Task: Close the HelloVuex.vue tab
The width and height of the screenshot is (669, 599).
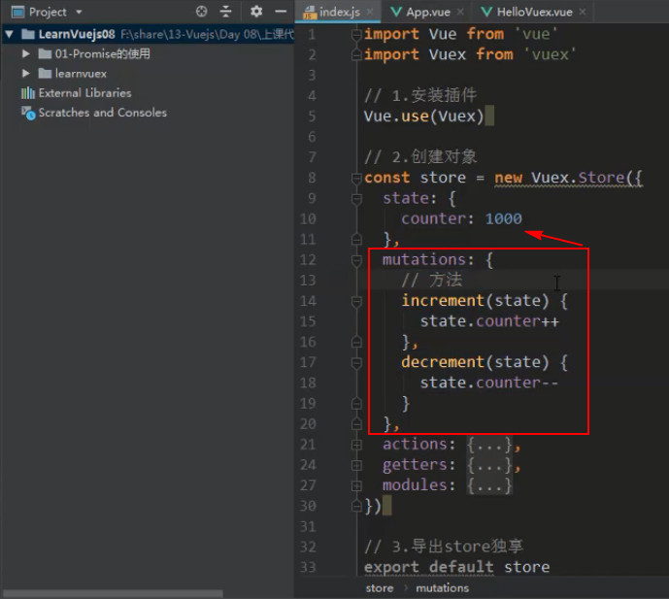Action: coord(583,12)
